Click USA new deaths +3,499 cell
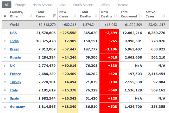Viewport: 169px width, 113px height. (109, 33)
